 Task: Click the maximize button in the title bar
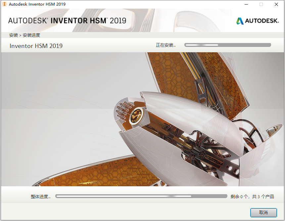coord(261,4)
